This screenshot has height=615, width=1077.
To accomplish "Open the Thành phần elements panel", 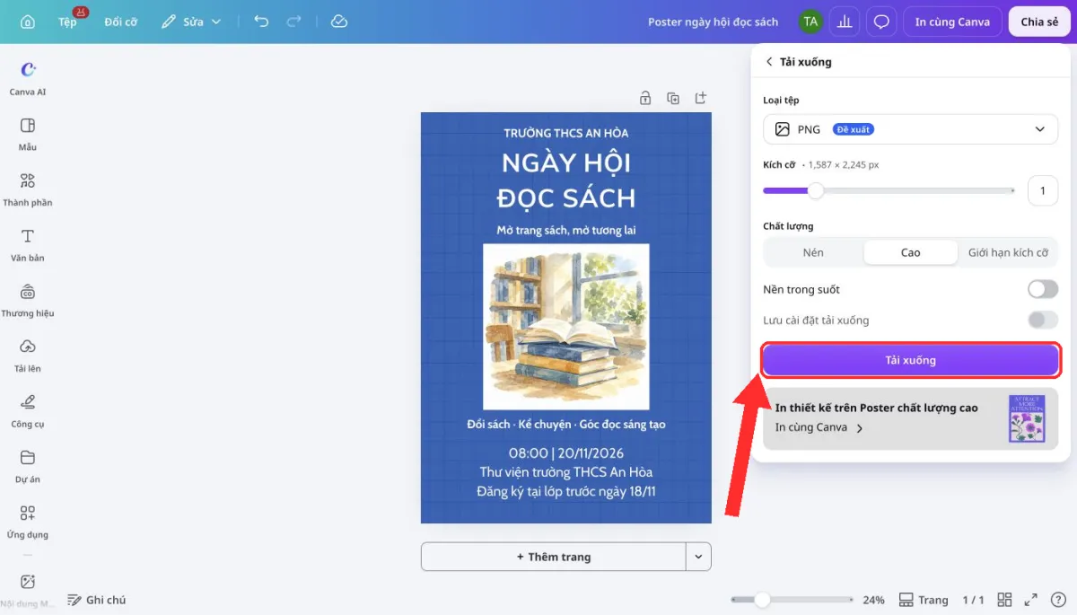I will pyautogui.click(x=28, y=189).
